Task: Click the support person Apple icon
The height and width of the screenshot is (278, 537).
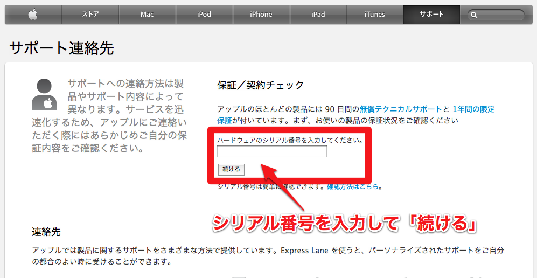Action: [44, 94]
